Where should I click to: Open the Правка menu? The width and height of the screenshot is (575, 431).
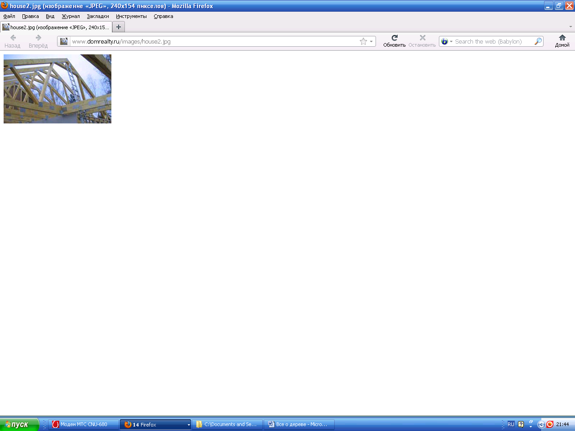pos(30,16)
